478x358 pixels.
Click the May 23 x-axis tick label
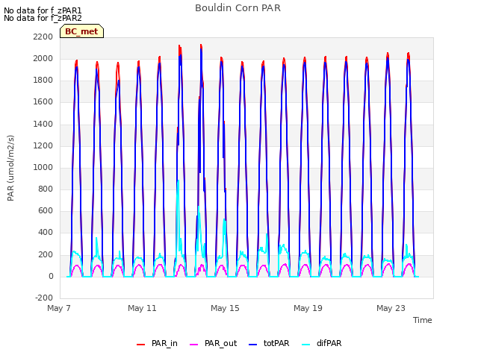point(391,308)
